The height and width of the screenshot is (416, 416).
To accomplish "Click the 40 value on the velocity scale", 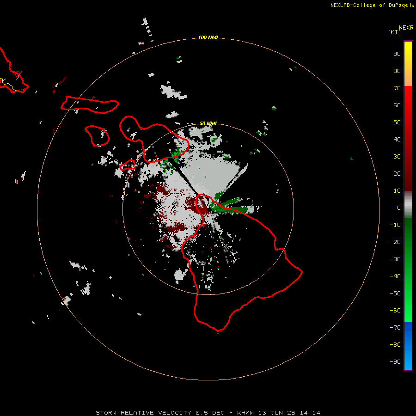I will (x=397, y=139).
